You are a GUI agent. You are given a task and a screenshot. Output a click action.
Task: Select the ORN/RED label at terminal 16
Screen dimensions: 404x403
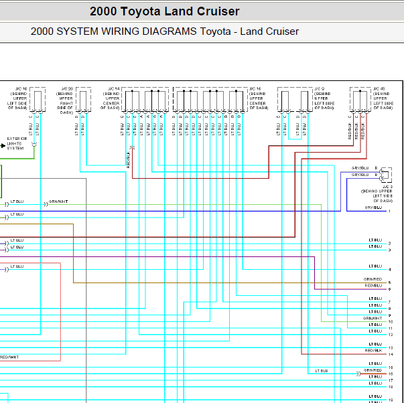[x=373, y=370]
